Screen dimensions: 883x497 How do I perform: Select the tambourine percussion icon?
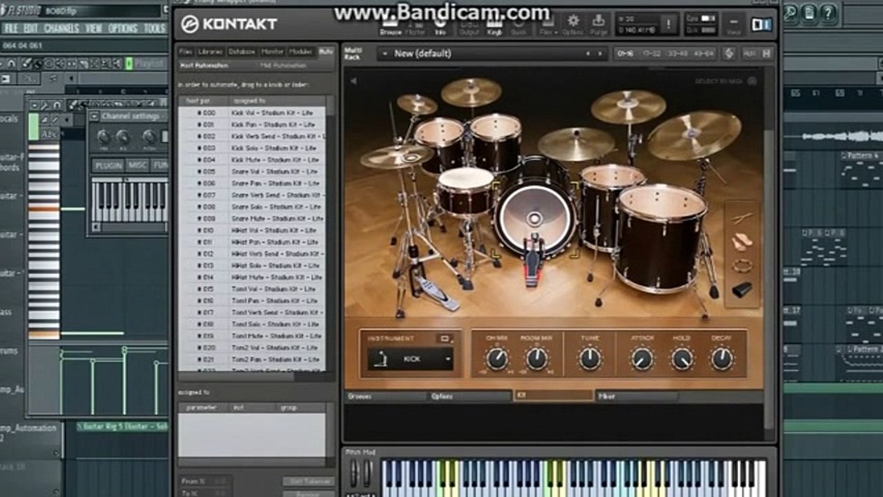(x=742, y=265)
